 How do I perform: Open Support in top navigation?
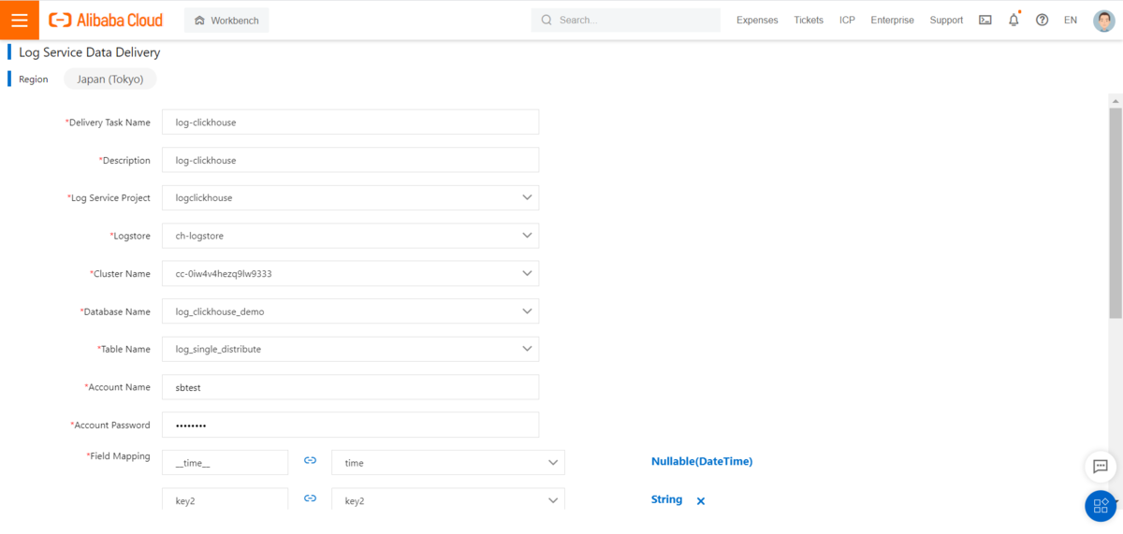946,20
